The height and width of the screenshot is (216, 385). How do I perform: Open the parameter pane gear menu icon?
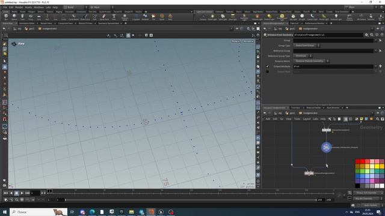coord(366,35)
